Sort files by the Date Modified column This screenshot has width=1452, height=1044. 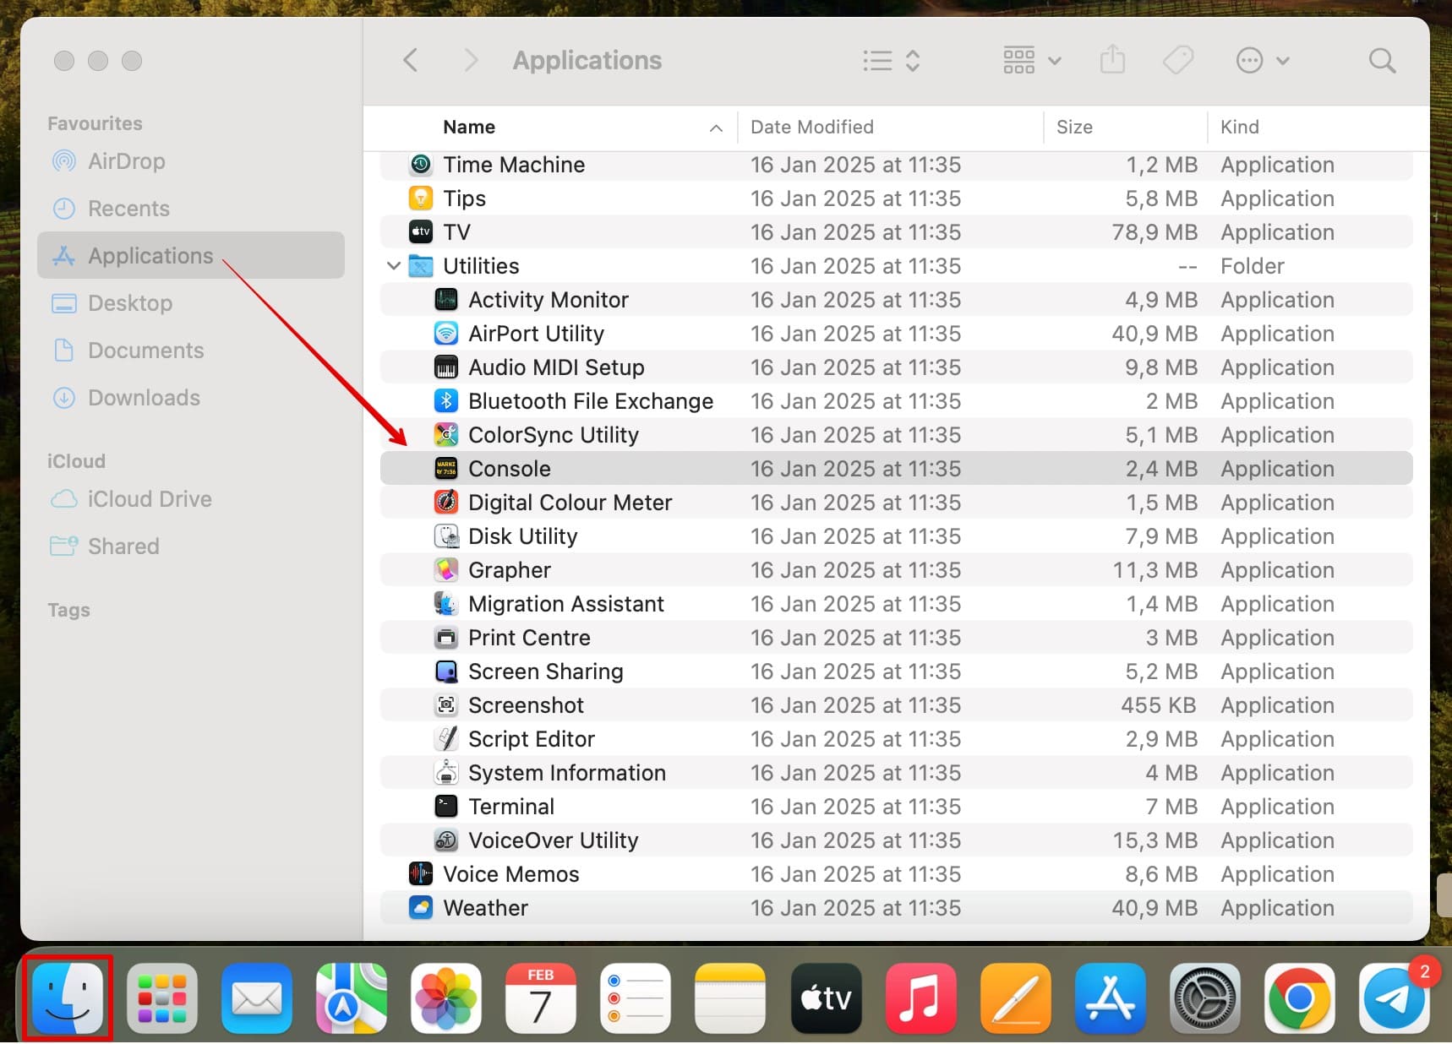click(811, 127)
